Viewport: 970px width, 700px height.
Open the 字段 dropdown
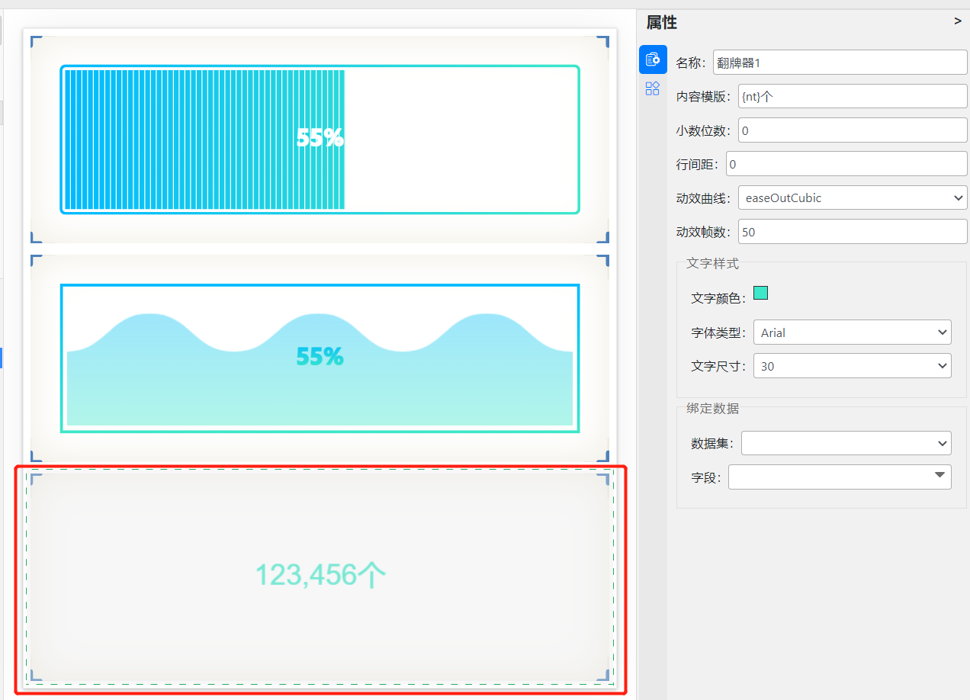point(840,477)
